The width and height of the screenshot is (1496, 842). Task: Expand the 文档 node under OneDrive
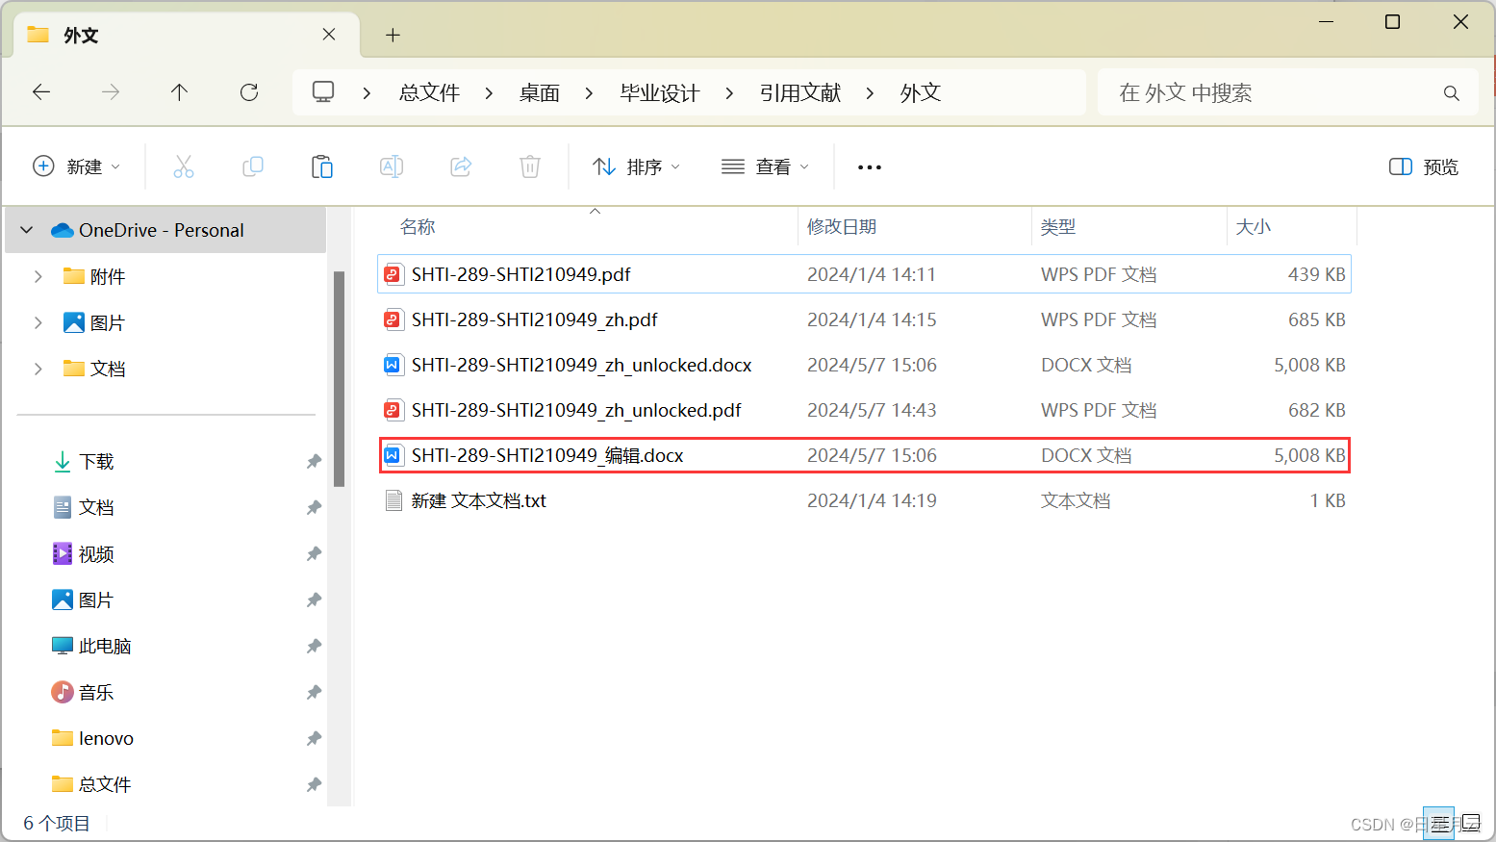[38, 369]
